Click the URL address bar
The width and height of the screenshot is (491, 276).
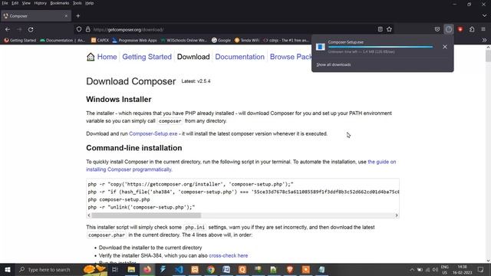coord(233,29)
